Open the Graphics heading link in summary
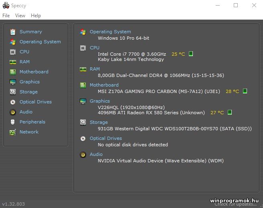The width and height of the screenshot is (263, 208). pyautogui.click(x=100, y=101)
